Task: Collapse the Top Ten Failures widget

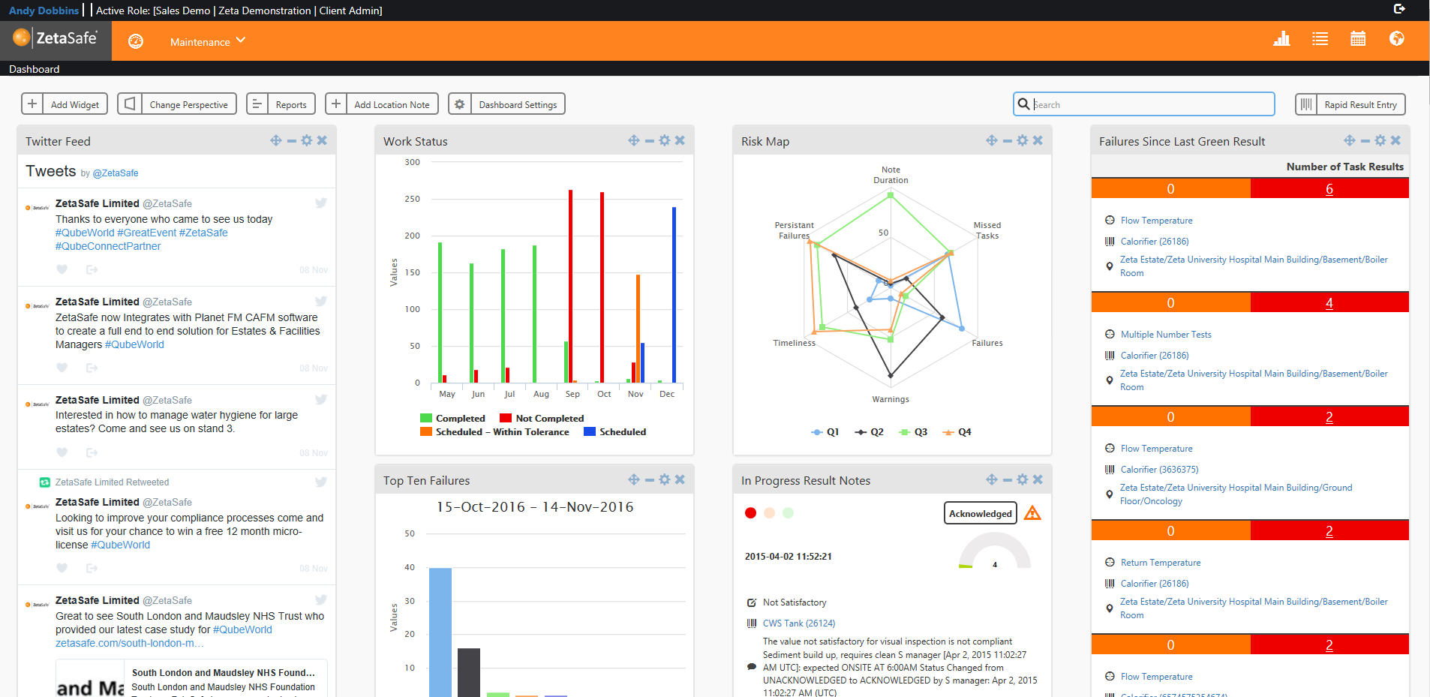Action: [x=650, y=479]
